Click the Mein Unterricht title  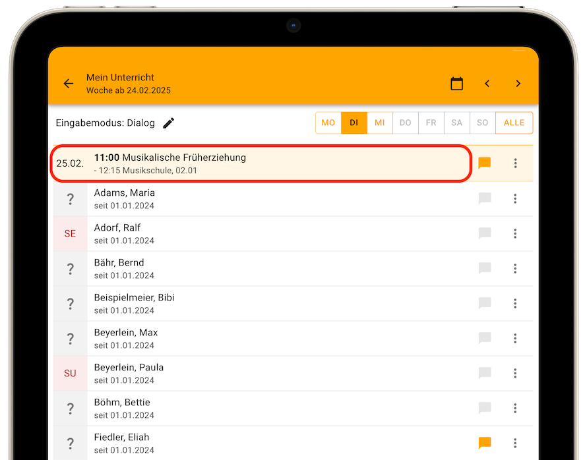[120, 77]
